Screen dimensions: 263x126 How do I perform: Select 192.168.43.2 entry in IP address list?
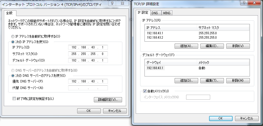155,37
